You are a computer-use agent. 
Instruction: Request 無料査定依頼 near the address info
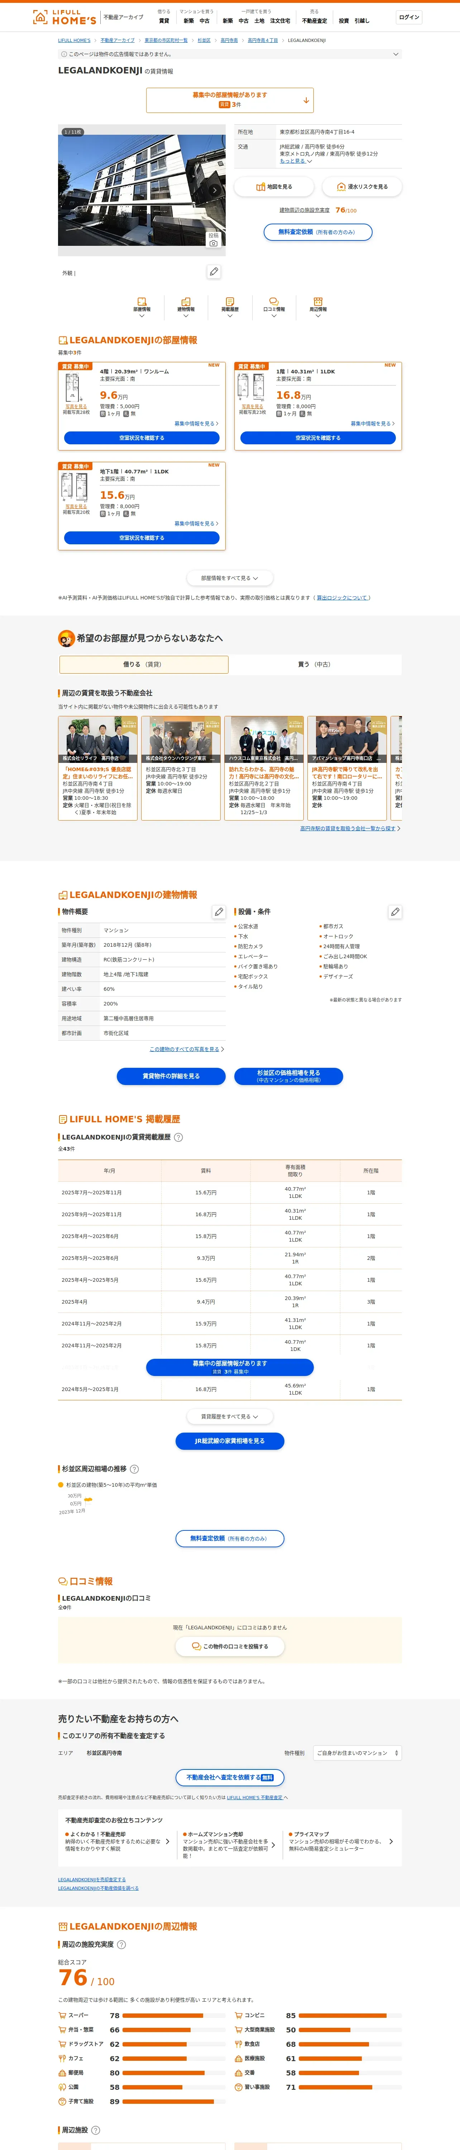point(317,232)
